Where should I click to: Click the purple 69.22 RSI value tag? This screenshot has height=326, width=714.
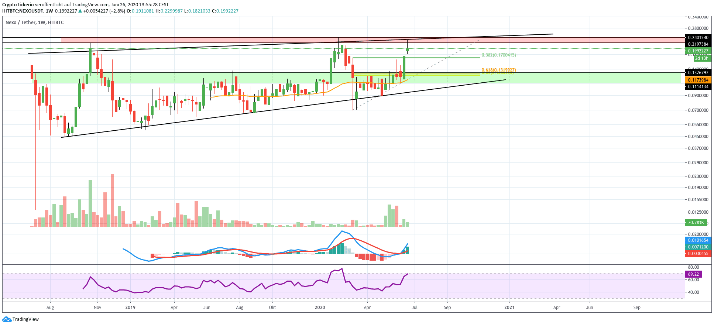[x=694, y=274]
